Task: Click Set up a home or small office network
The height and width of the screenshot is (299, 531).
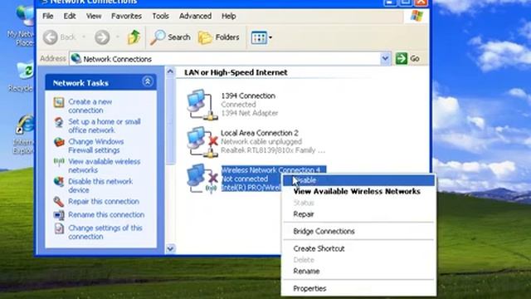Action: [105, 125]
